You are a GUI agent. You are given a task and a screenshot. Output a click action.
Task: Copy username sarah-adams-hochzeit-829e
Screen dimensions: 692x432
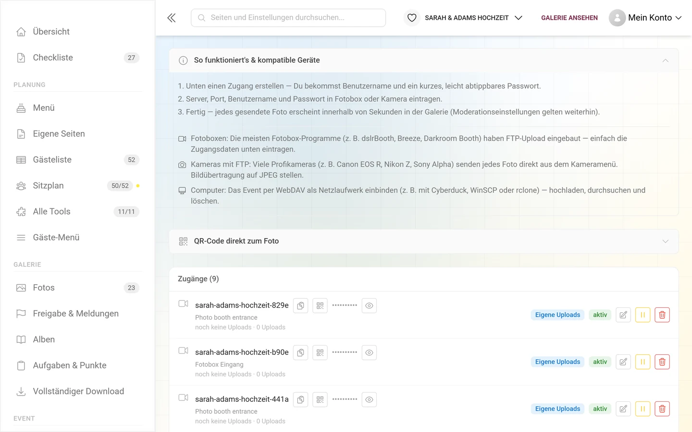tap(300, 306)
